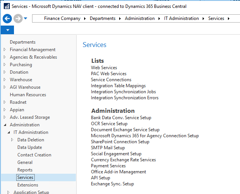Viewport: 240px width, 194px height.
Task: Open the blue application menu dropdown
Action: pos(7,30)
